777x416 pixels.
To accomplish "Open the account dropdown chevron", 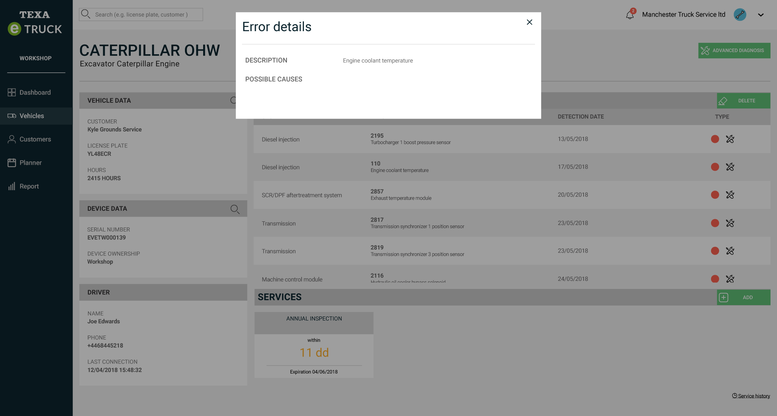I will point(761,15).
